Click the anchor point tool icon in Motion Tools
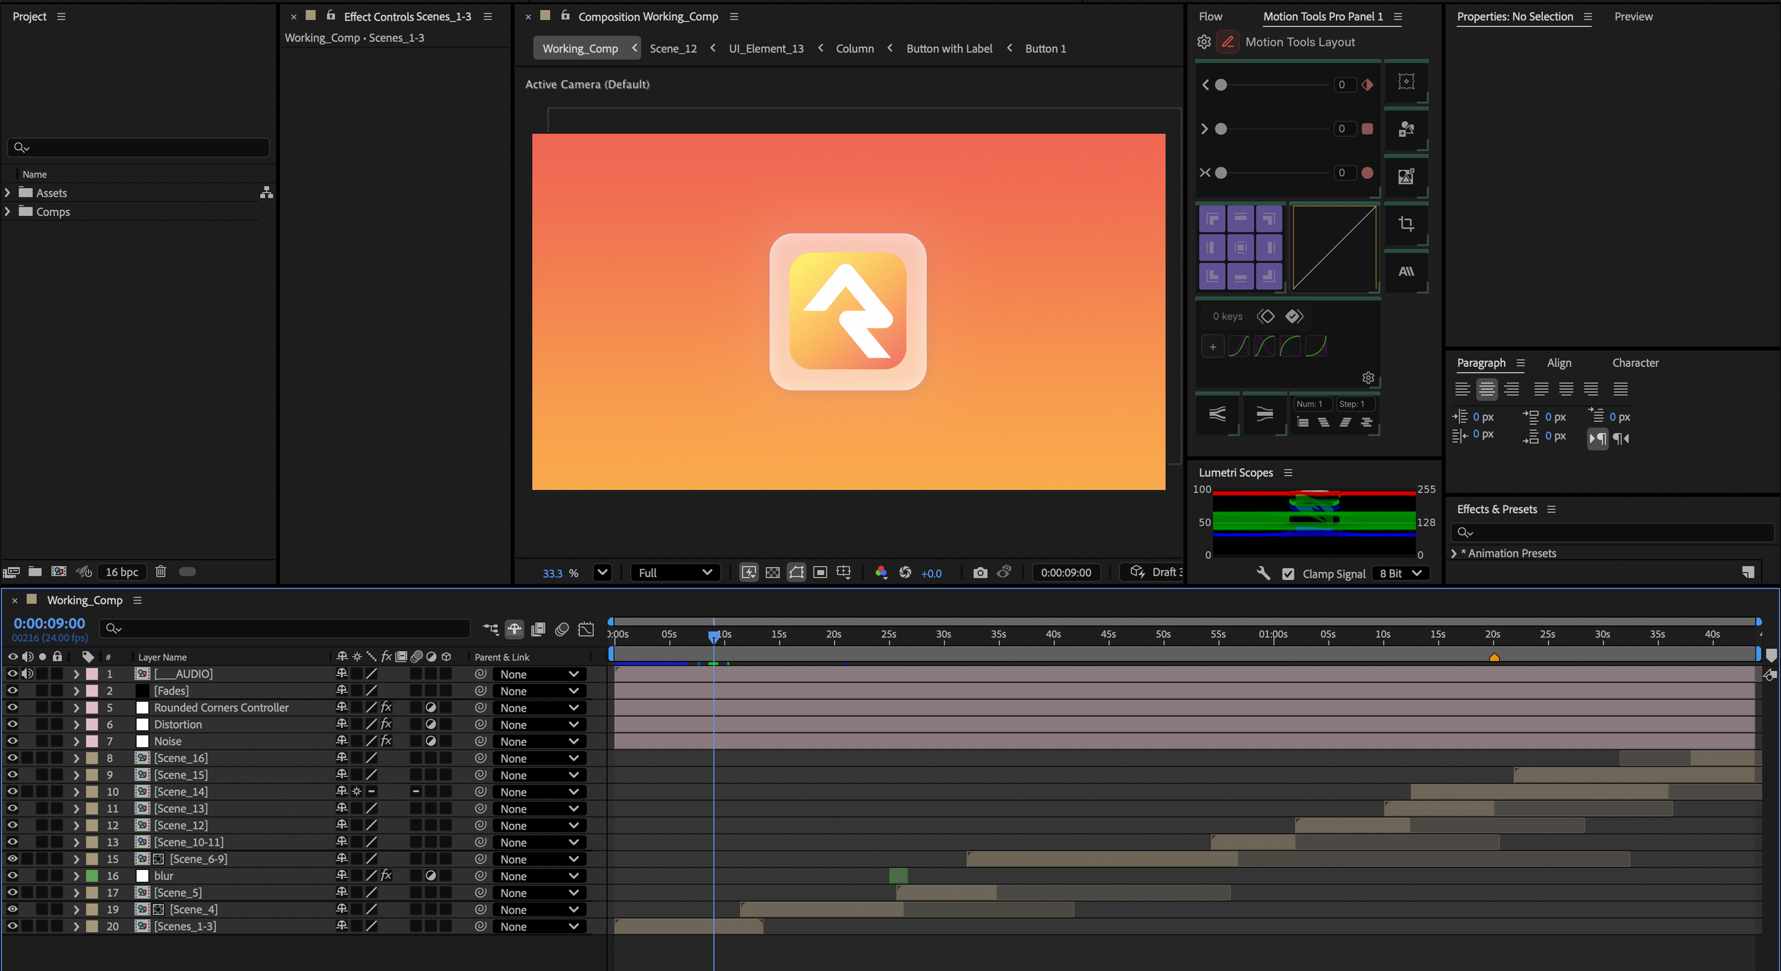 tap(1406, 82)
